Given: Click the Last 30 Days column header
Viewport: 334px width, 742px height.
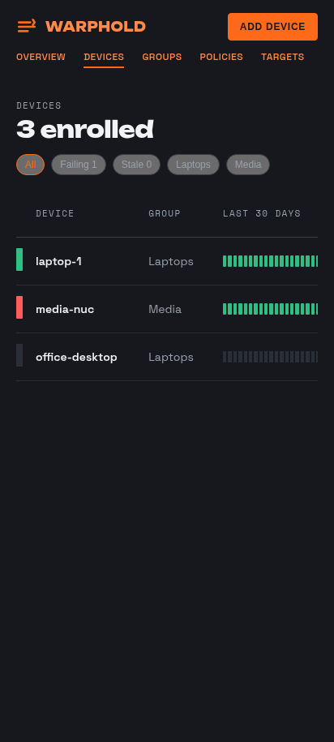Looking at the screenshot, I should [262, 213].
